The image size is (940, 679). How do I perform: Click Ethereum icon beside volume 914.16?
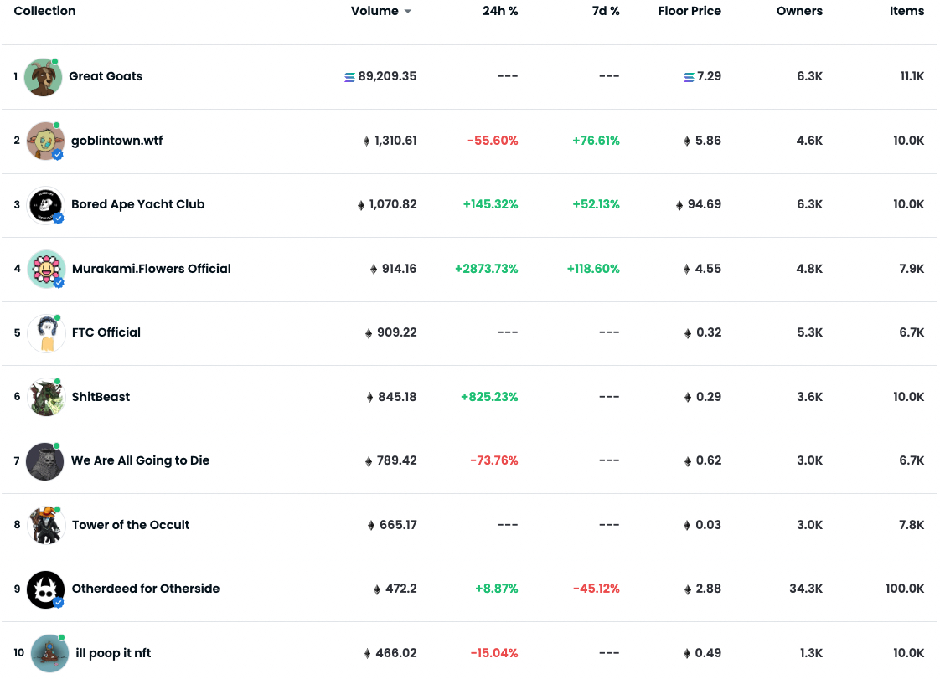pyautogui.click(x=374, y=270)
